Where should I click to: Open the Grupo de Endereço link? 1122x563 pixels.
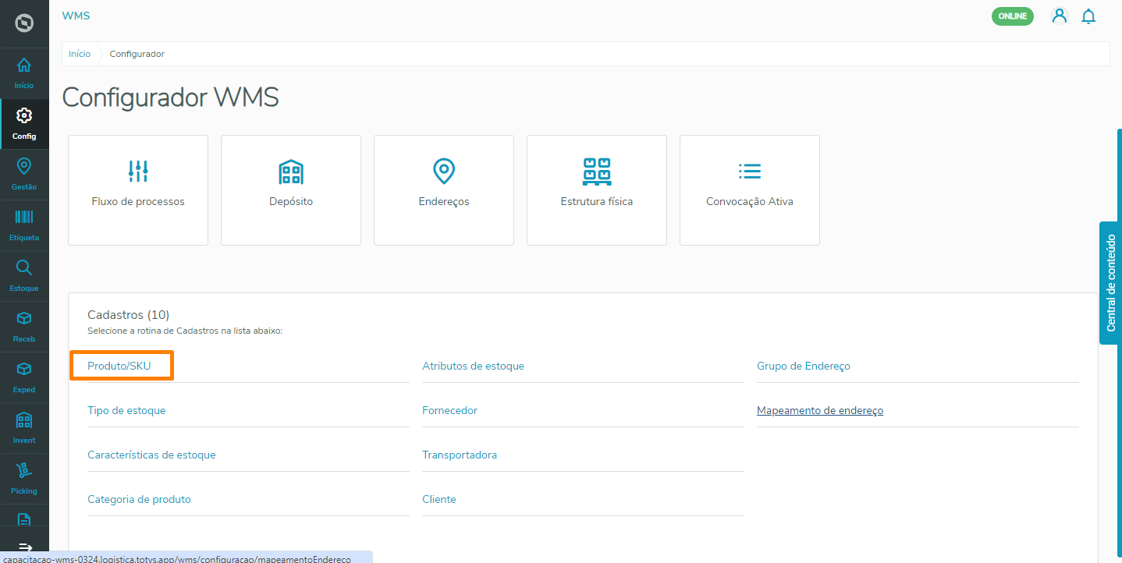(804, 366)
